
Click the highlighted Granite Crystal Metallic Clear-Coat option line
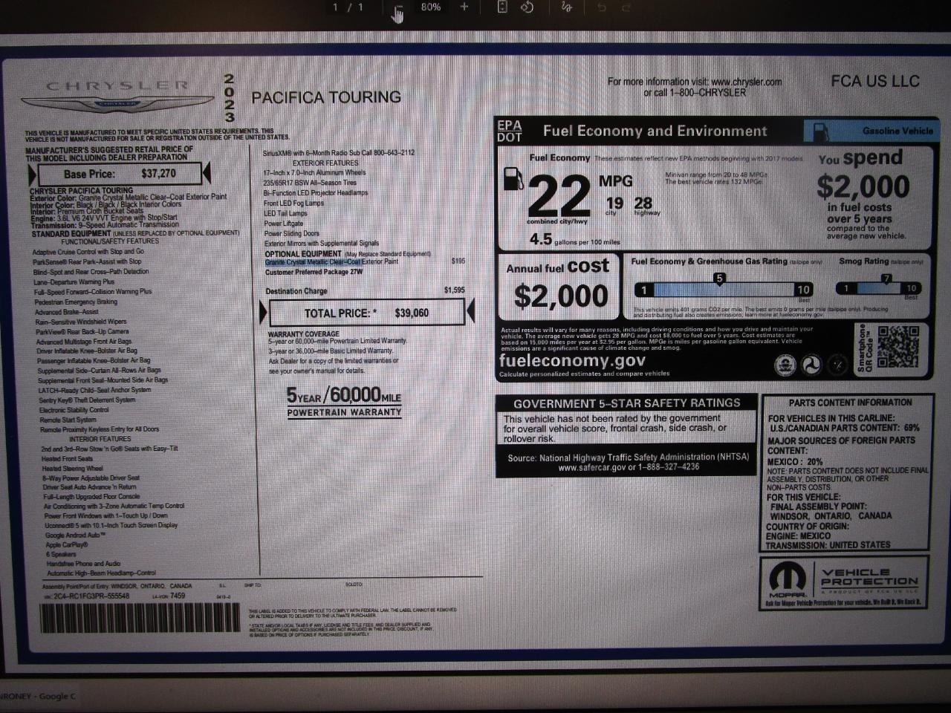pos(365,261)
